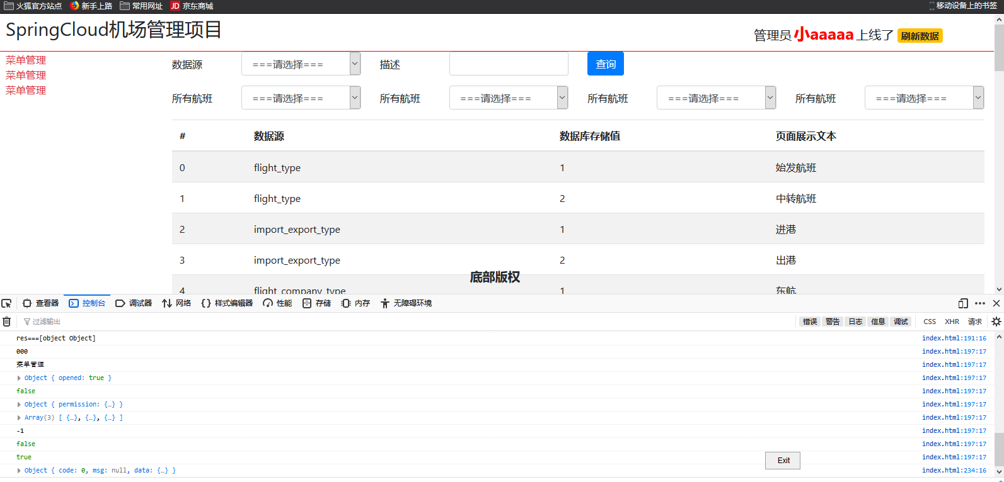Click 页面展示文本 column header

[805, 136]
